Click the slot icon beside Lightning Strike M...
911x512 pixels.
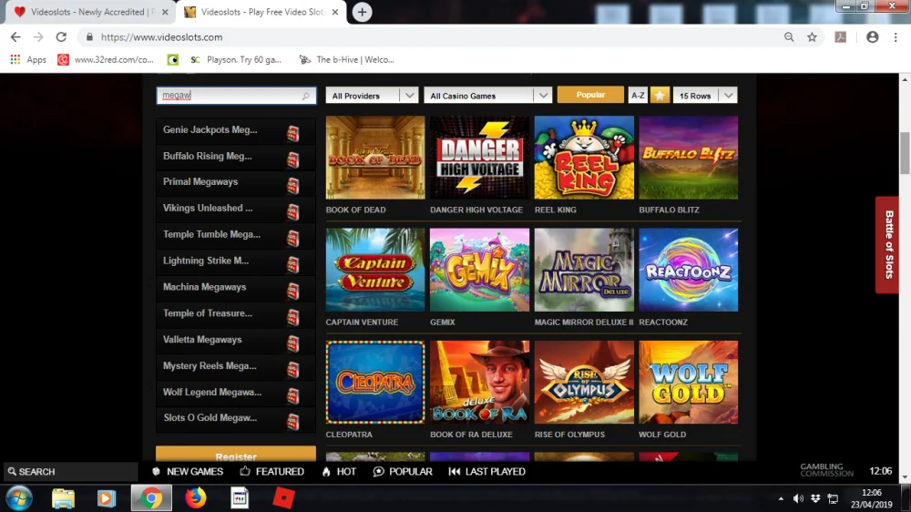(292, 264)
